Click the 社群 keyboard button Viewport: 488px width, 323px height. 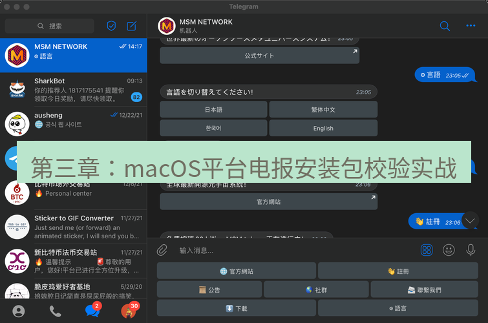coord(316,289)
